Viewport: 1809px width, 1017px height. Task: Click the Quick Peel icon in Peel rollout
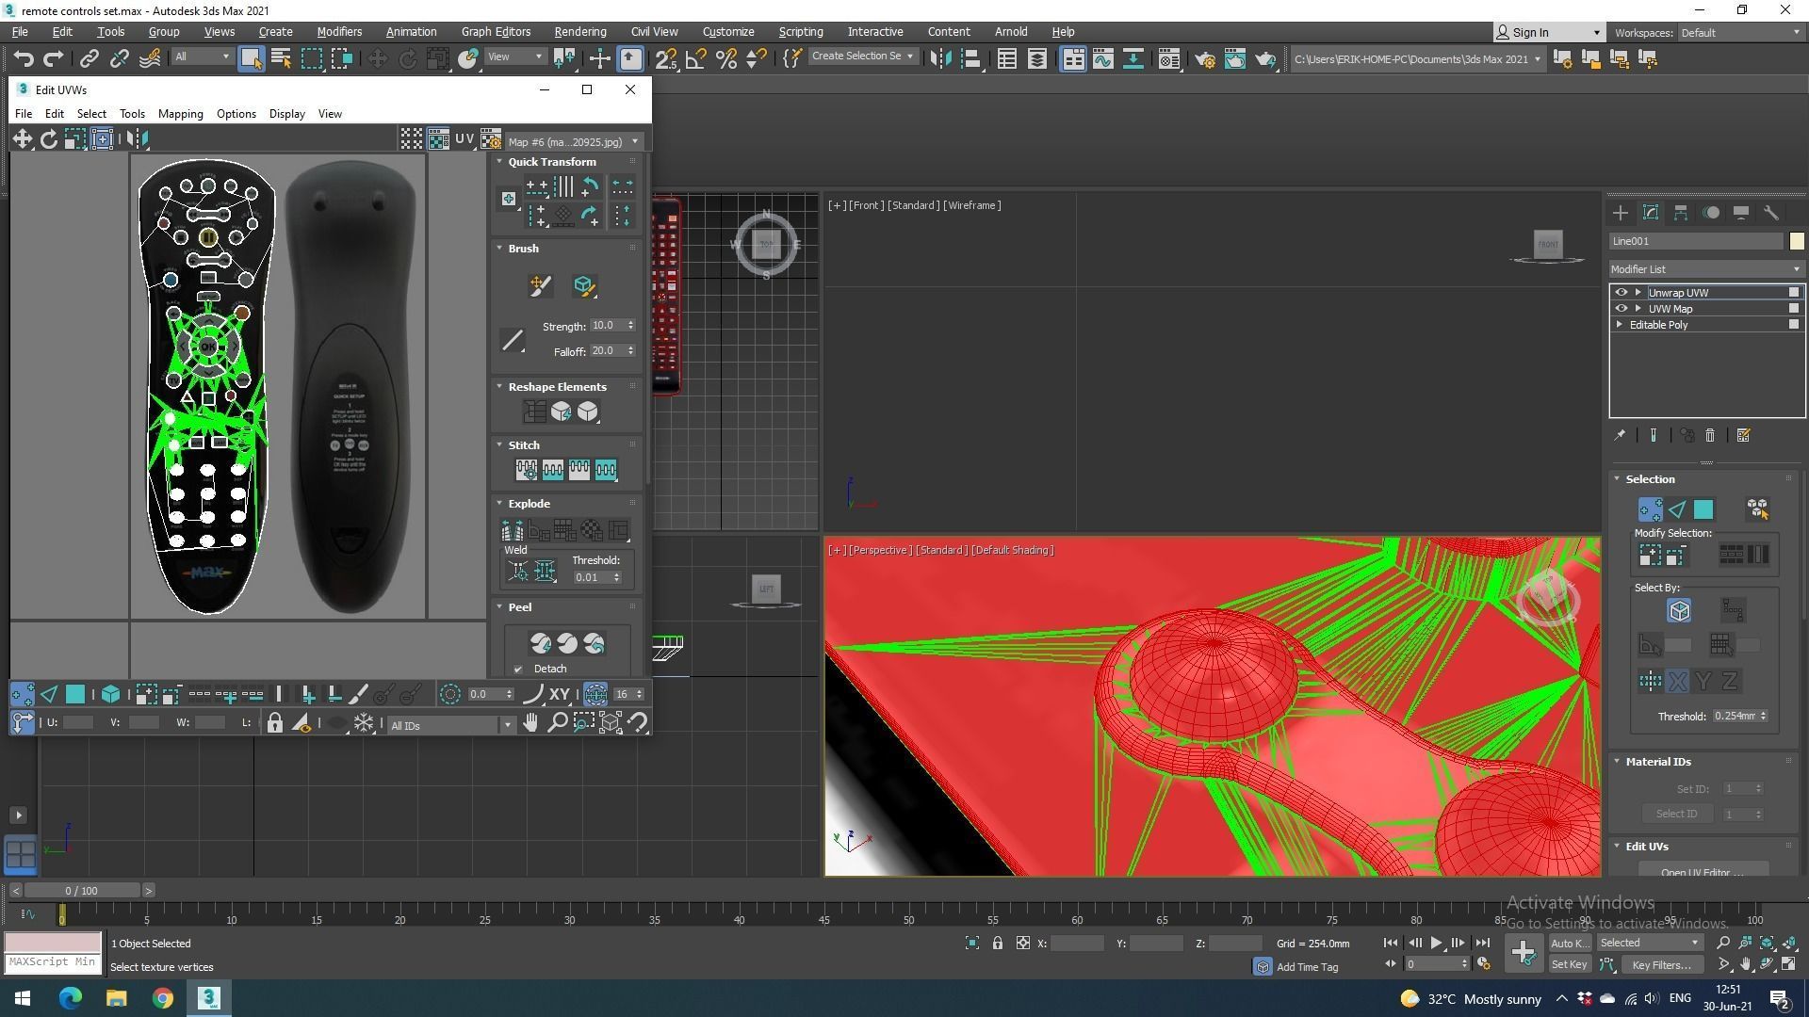pyautogui.click(x=541, y=643)
